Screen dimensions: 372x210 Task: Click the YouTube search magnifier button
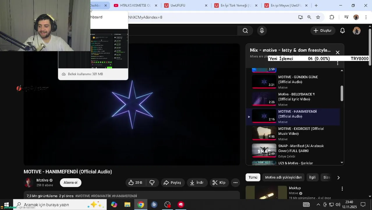[x=245, y=31]
